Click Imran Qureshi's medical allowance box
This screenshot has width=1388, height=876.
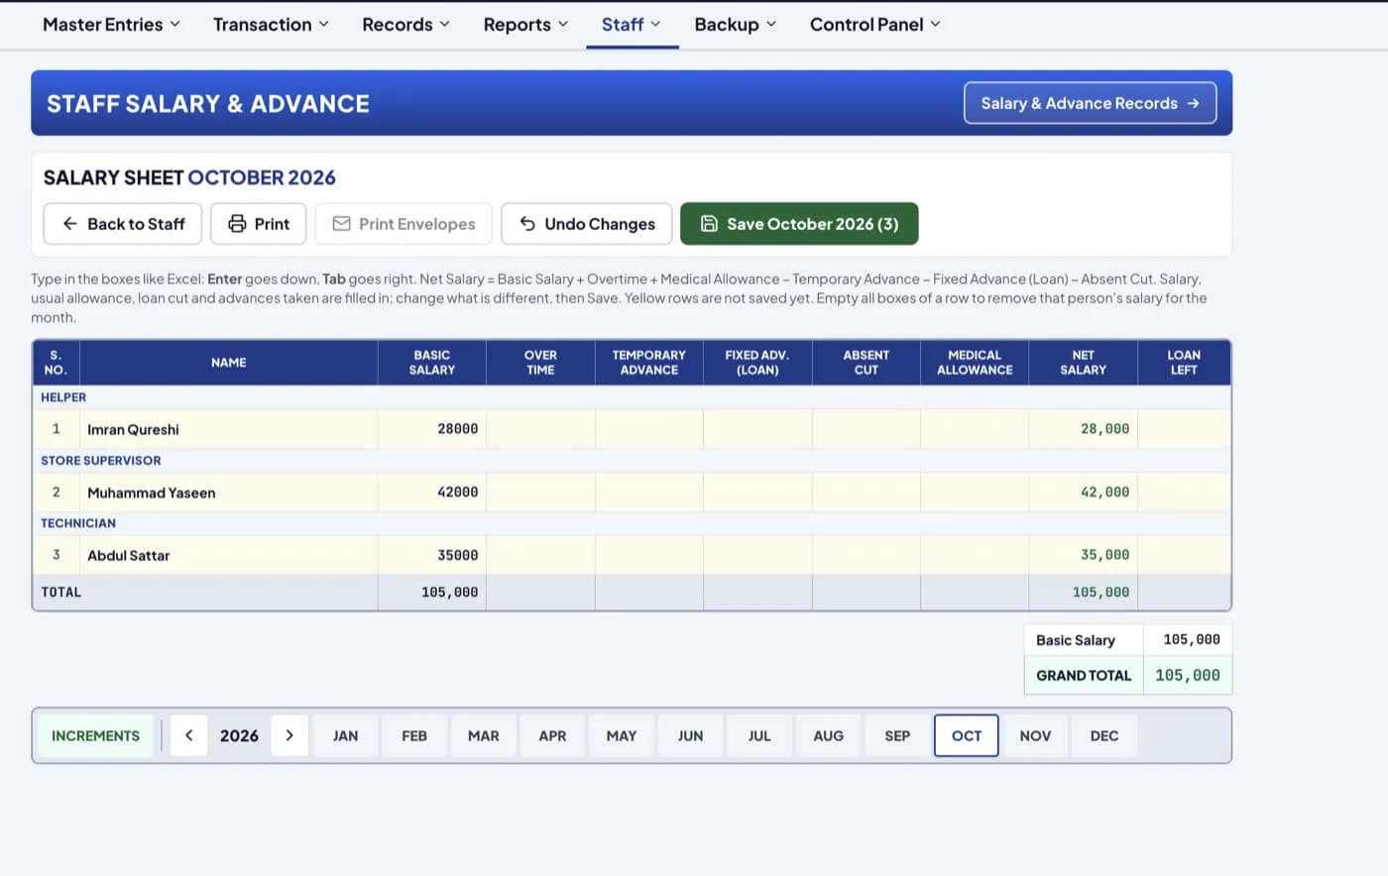click(975, 429)
